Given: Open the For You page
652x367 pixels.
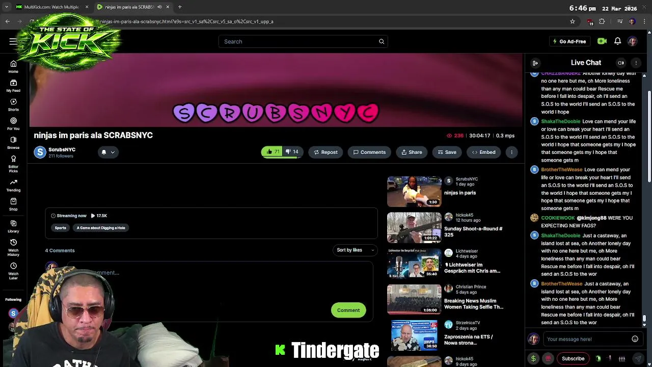Looking at the screenshot, I should coord(13,124).
